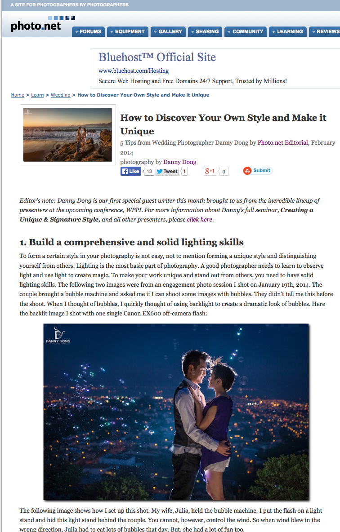The image size is (340, 532).
Task: Open the Bluehost Official Site ad
Action: click(157, 57)
